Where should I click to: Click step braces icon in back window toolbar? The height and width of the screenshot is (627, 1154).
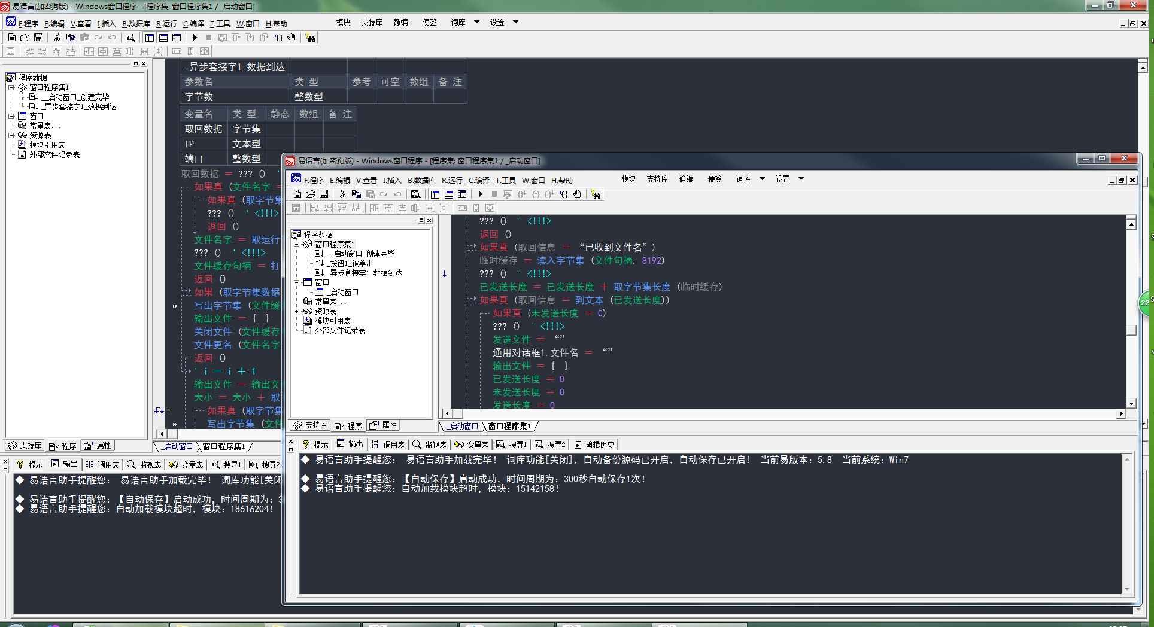[x=278, y=37]
